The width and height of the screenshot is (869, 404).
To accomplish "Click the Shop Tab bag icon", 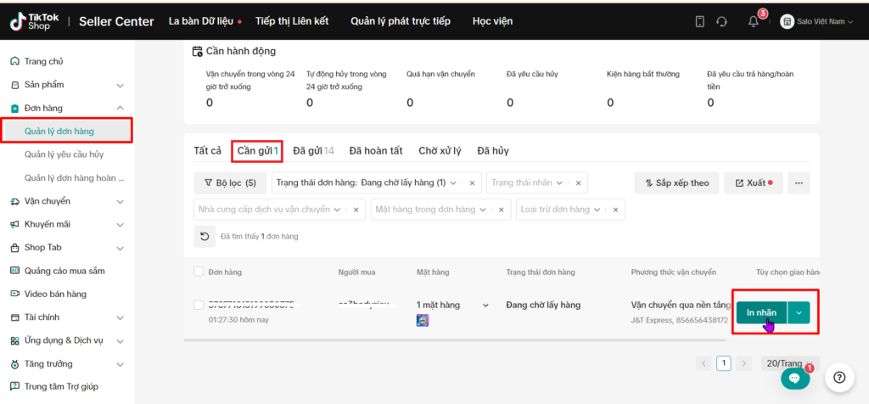I will (15, 248).
